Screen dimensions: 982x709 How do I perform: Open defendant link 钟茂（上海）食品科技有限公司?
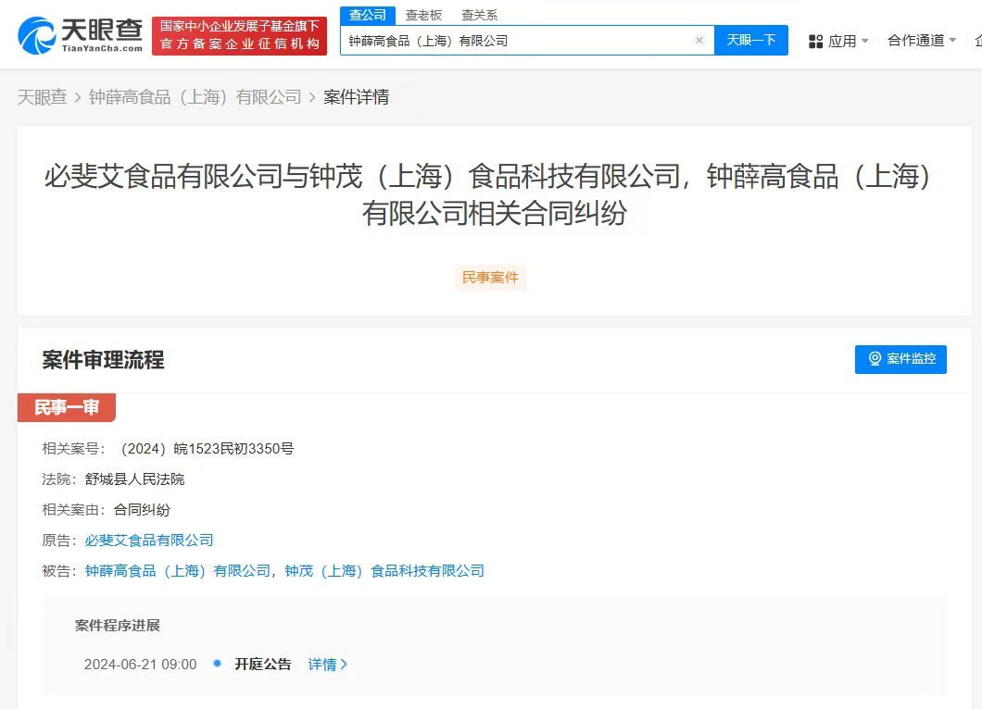(386, 570)
